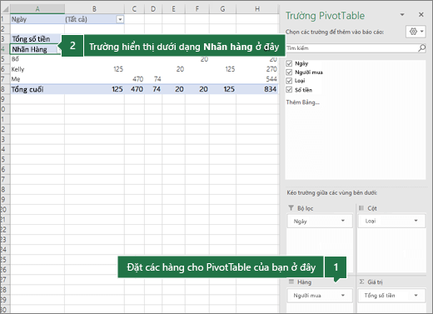Select the Nhãn Hàng cell A4
The image size is (433, 314).
pos(36,49)
